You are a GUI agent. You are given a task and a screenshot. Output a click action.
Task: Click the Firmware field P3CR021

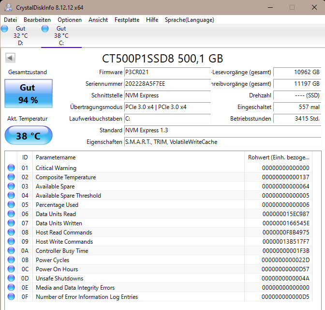pyautogui.click(x=167, y=72)
